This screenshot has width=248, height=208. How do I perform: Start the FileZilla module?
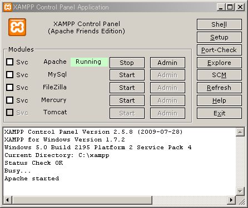point(127,88)
